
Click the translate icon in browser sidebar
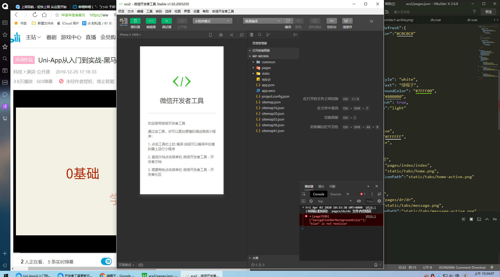pos(5,106)
